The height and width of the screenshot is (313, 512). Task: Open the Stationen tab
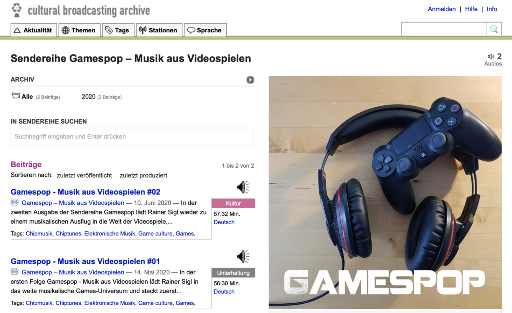pos(159,30)
